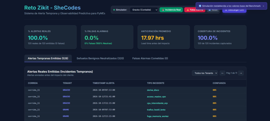Screen dimensions: 270x121
Task: Click '0% Falsas (100% Neutras)' text
Action: (98, 44)
